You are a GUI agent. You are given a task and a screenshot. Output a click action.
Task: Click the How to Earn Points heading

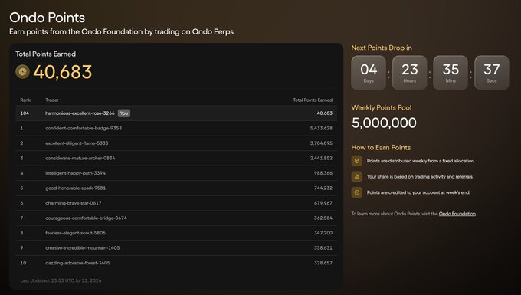[381, 147]
